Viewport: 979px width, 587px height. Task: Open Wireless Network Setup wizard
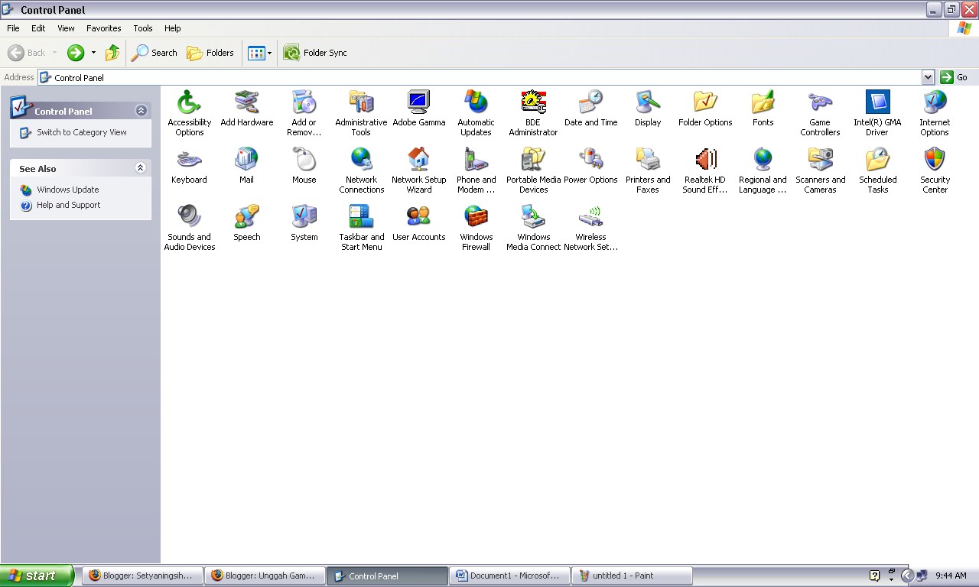[x=590, y=227]
